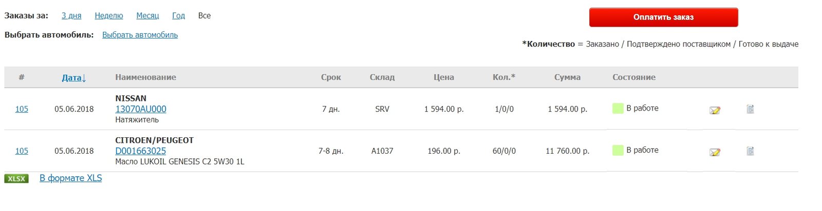Select the Все orders filter

point(204,15)
